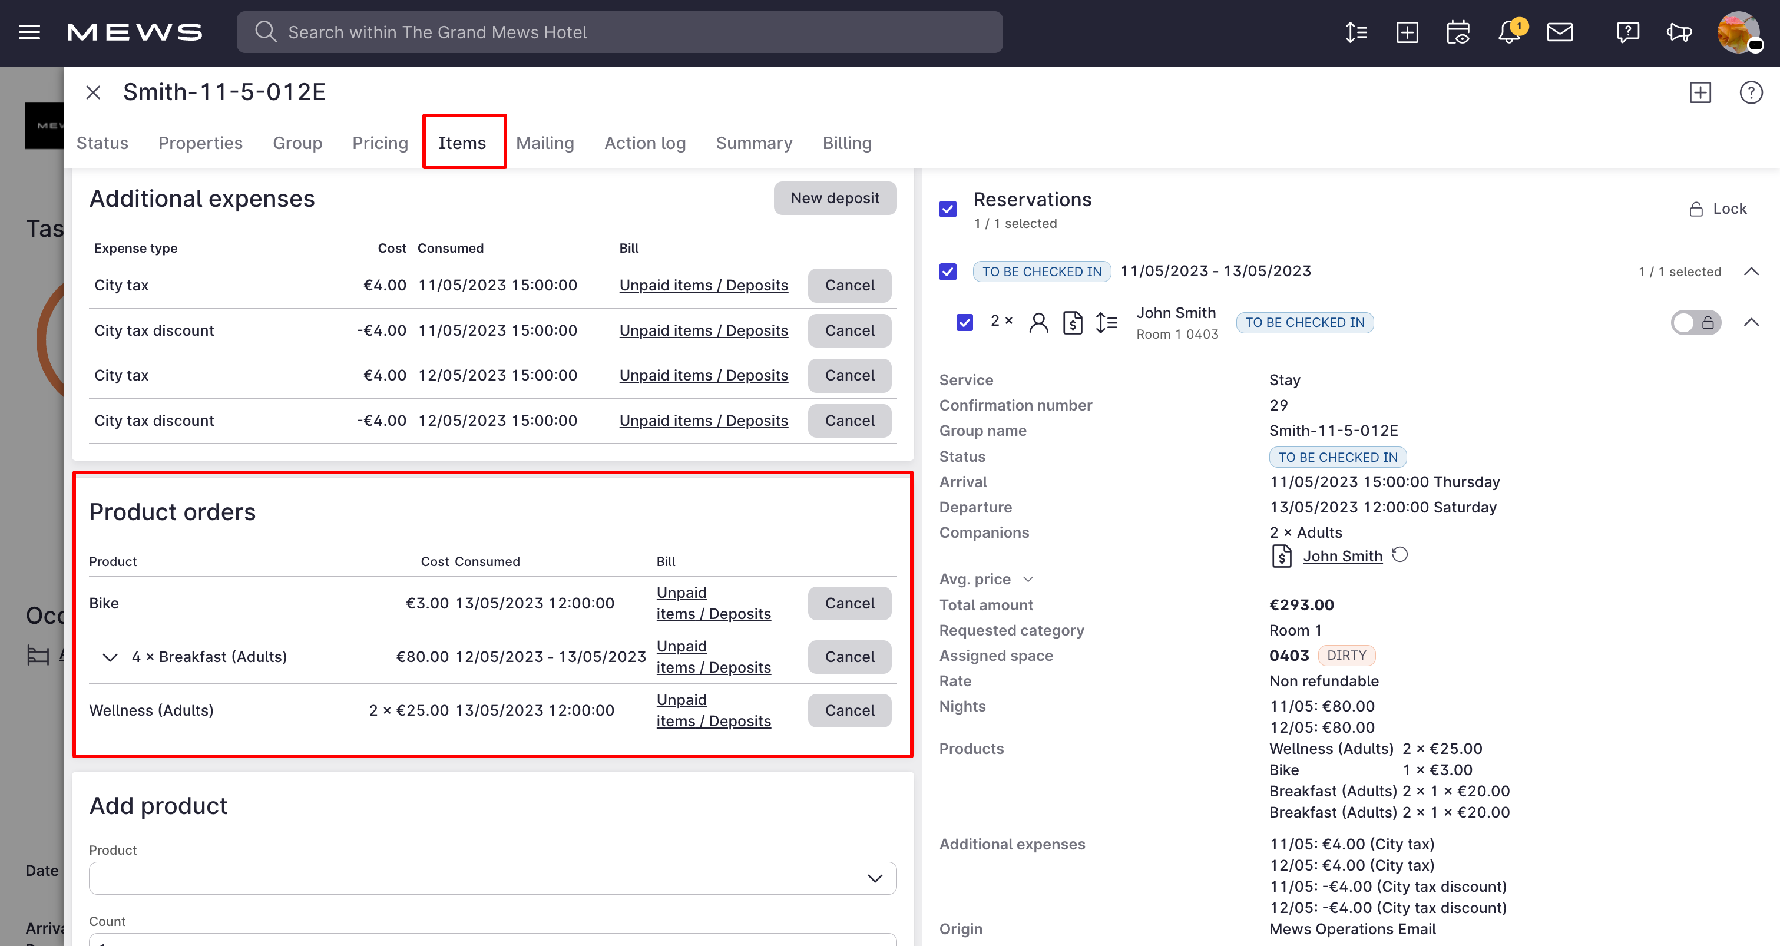Cancel the Wellness (Adults) product order
The height and width of the screenshot is (946, 1780).
point(849,710)
